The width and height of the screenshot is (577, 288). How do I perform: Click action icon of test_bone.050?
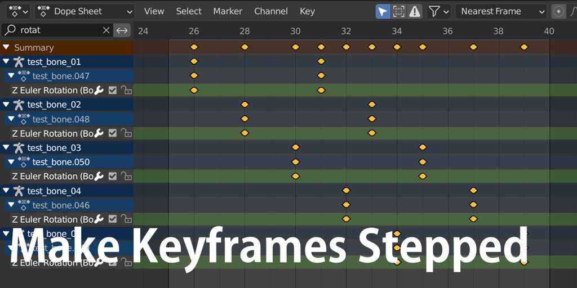[24, 162]
